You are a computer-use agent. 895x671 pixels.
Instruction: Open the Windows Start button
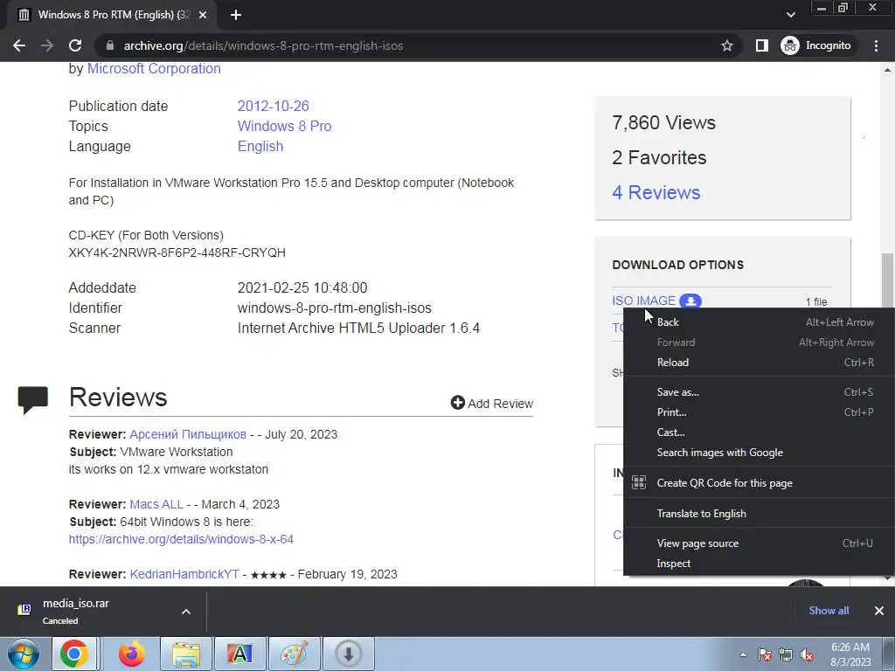tap(24, 654)
